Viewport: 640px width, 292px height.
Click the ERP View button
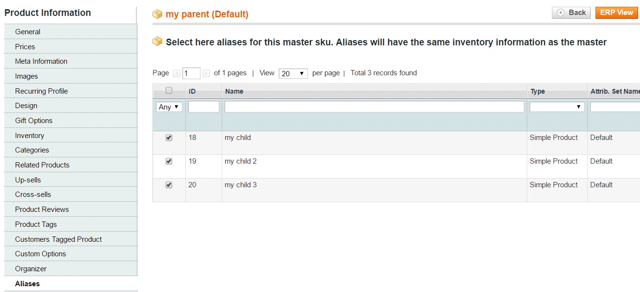[x=616, y=13]
